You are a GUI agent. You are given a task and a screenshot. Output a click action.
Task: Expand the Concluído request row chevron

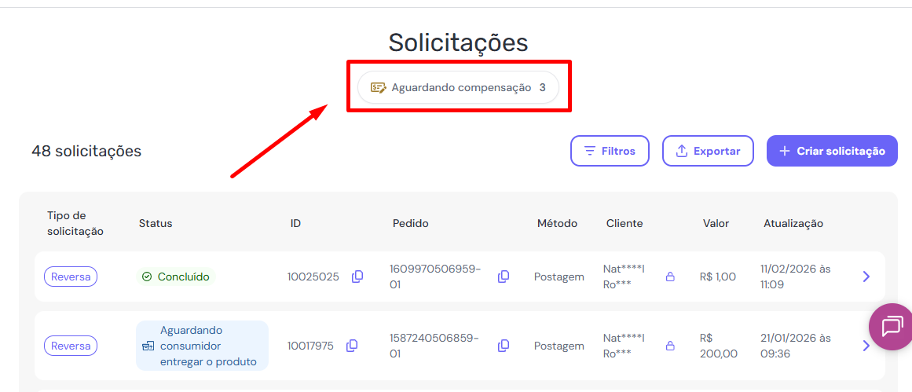[x=866, y=277]
